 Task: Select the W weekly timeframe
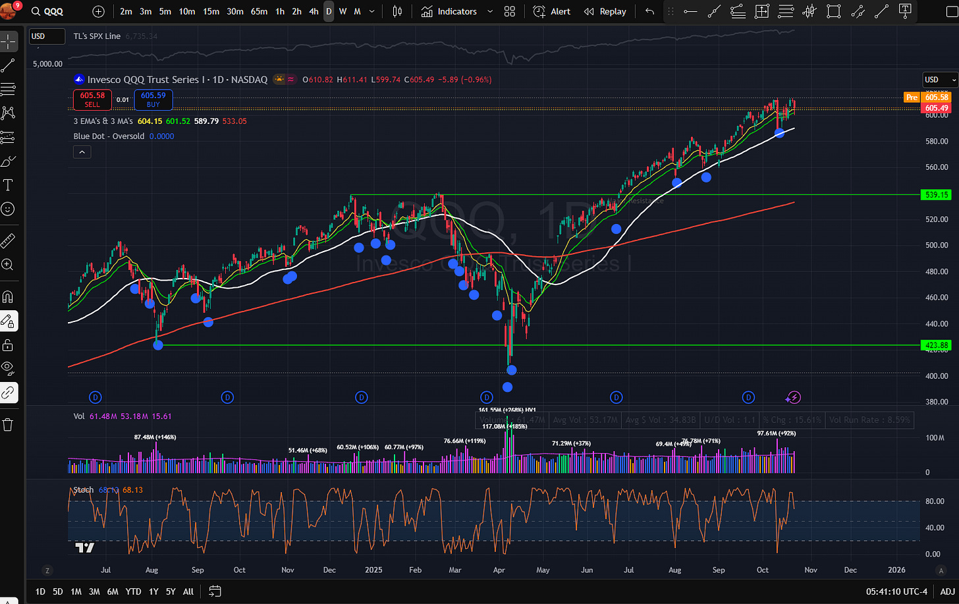tap(343, 11)
